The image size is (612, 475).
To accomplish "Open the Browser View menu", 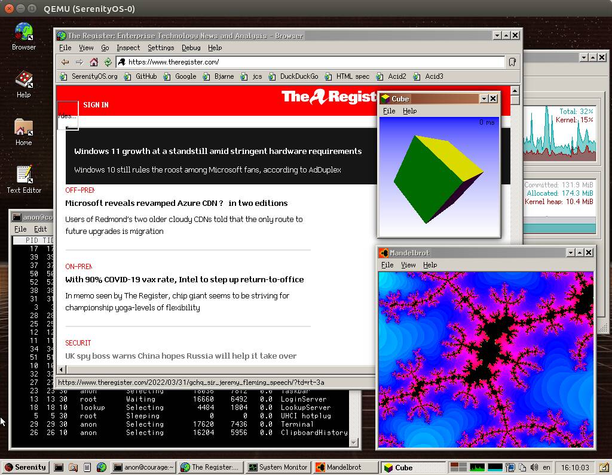I will coord(86,48).
